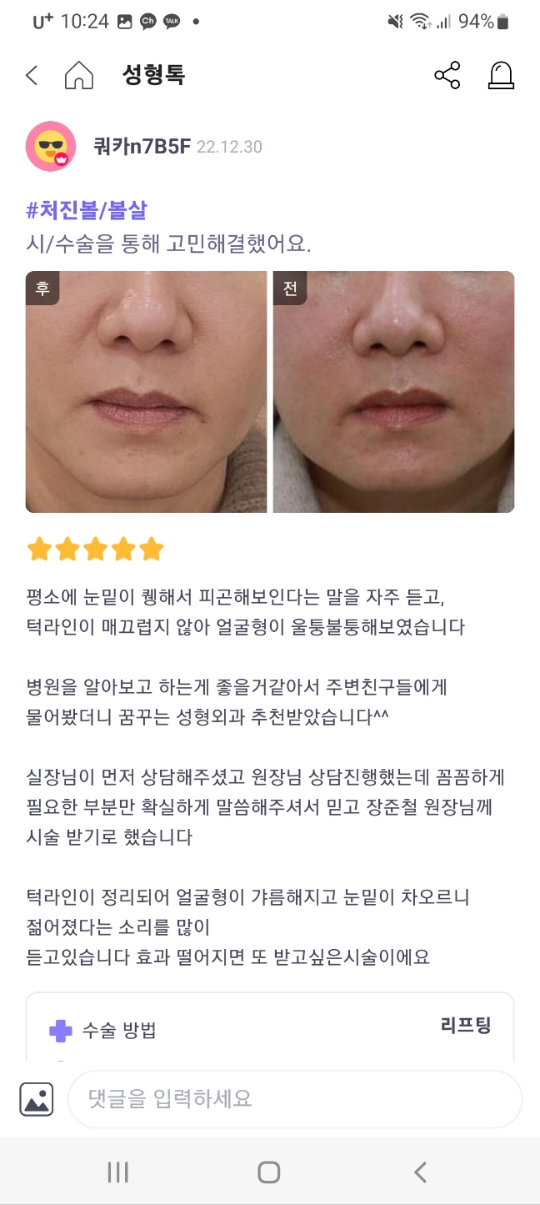Tap the five-star rating row
This screenshot has height=1205, width=540.
(x=95, y=550)
